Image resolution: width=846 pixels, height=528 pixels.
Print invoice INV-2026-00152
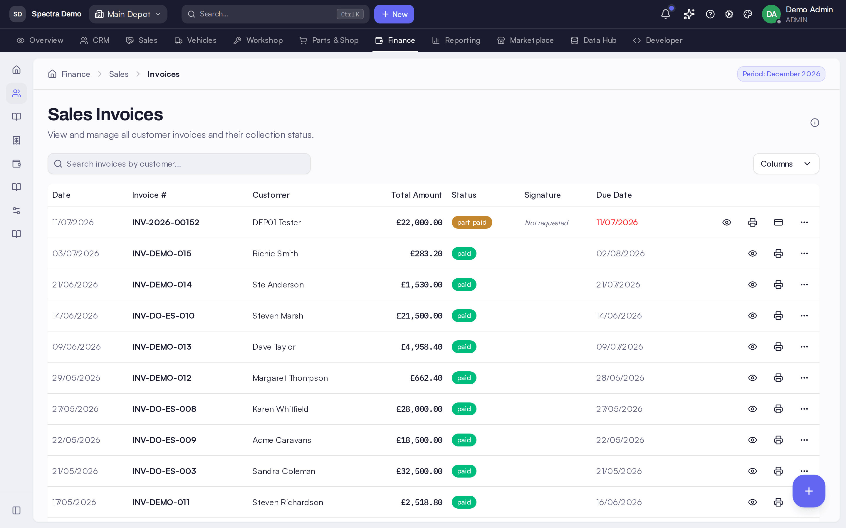click(752, 222)
